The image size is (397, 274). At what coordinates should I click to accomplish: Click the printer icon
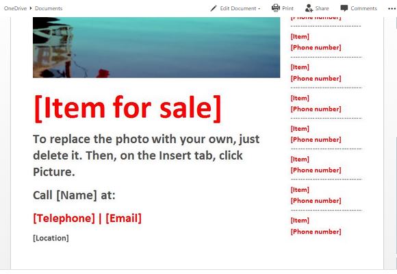[275, 8]
